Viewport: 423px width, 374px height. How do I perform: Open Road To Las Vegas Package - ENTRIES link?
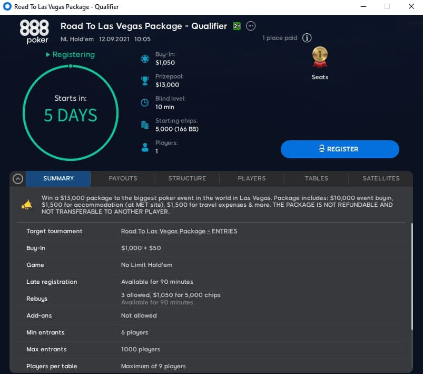179,232
